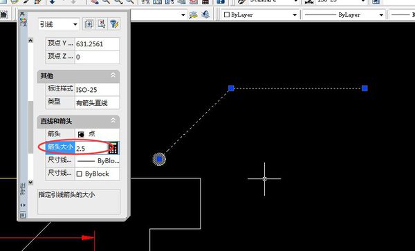The width and height of the screenshot is (415, 251).
Task: Click the Select Objects icon in Properties
Action: pos(102,24)
